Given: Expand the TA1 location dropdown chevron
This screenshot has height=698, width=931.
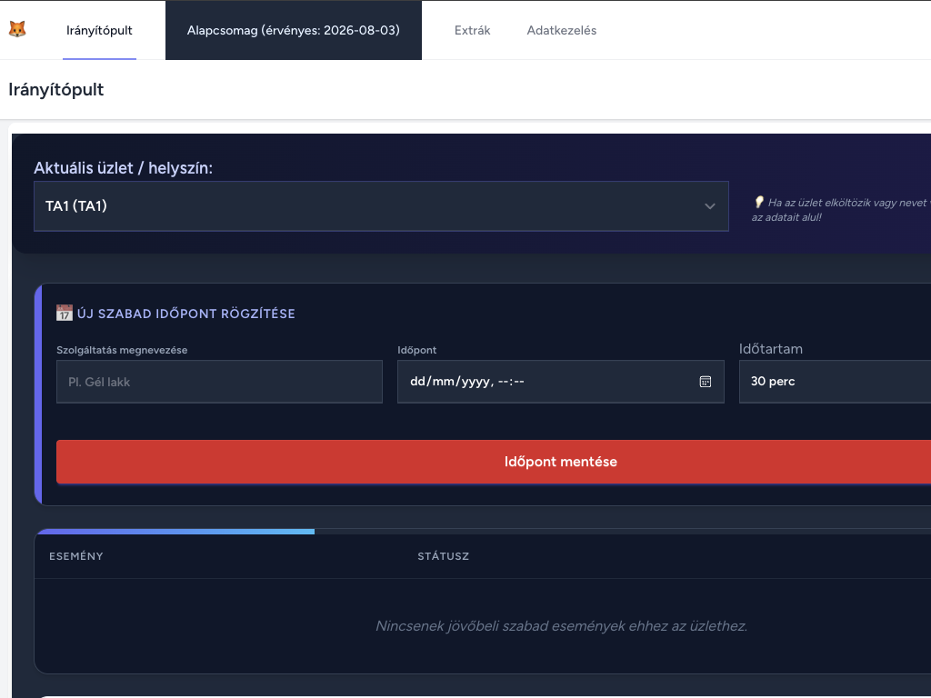Looking at the screenshot, I should point(709,206).
